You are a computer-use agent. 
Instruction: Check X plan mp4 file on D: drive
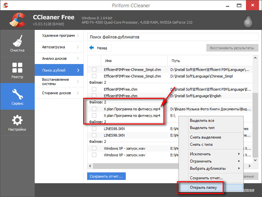(x=94, y=109)
